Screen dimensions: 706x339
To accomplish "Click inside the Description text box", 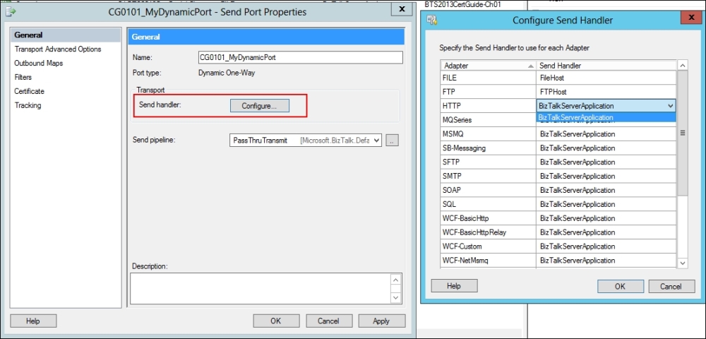I will tap(260, 287).
